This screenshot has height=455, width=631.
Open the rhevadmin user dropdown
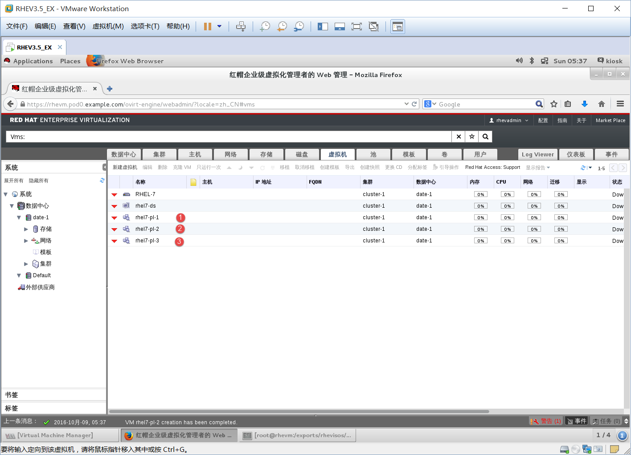pos(509,120)
